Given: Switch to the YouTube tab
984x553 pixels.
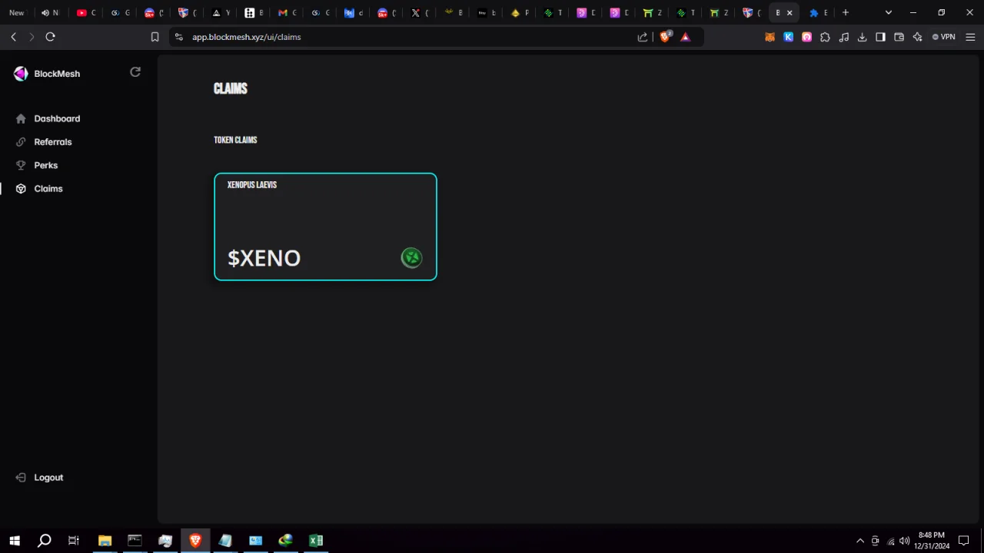Looking at the screenshot, I should [86, 13].
